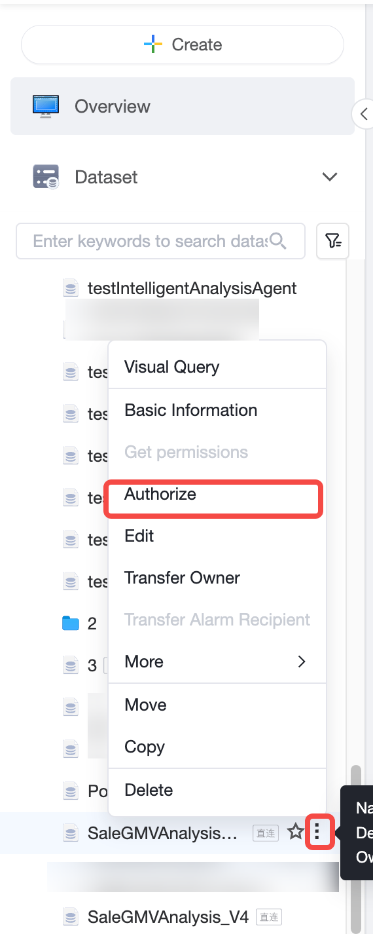The height and width of the screenshot is (934, 373).
Task: Click the Dataset database icon
Action: click(46, 177)
